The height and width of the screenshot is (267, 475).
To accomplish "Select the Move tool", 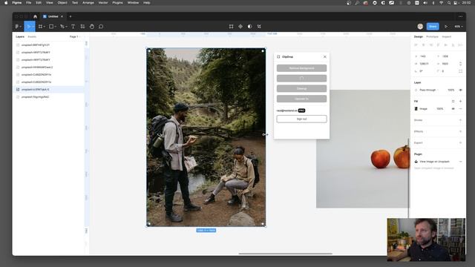I will (28, 27).
